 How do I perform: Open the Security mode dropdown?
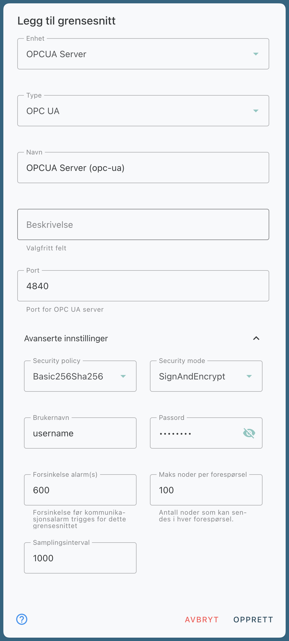(206, 376)
